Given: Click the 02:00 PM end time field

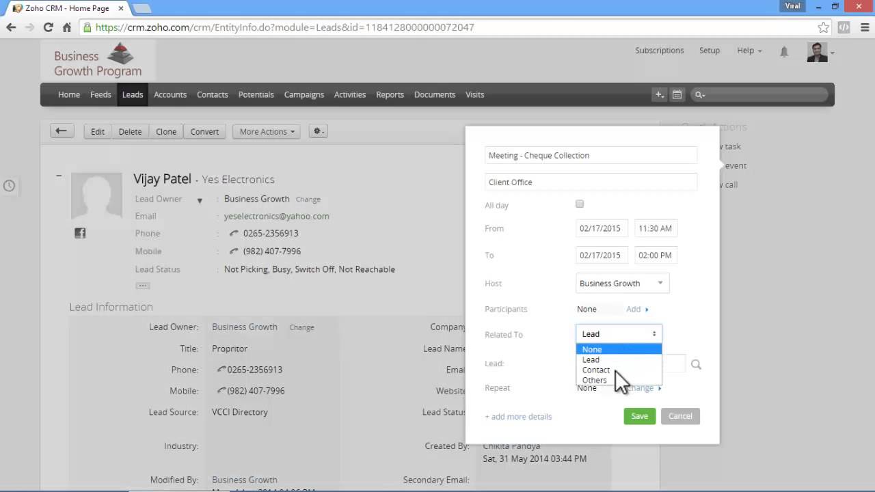Looking at the screenshot, I should (x=656, y=255).
